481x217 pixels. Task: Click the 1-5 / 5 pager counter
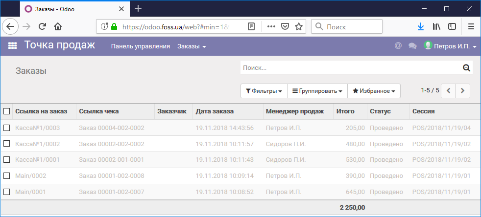430,90
